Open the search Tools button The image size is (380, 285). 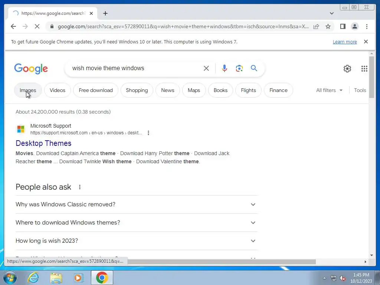360,90
